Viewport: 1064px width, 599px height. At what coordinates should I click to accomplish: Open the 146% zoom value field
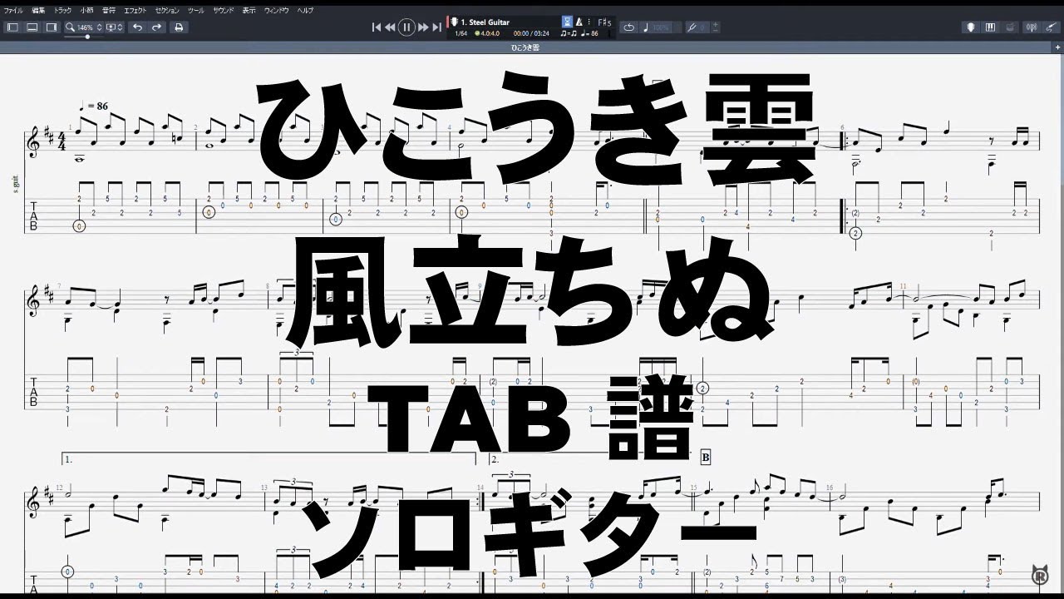coord(85,27)
